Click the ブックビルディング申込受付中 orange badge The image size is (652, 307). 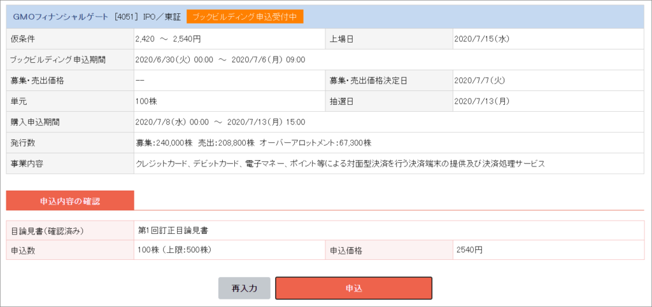click(244, 17)
